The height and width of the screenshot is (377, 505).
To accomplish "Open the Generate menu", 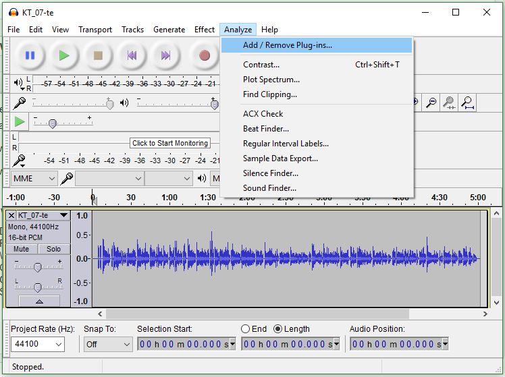I will pyautogui.click(x=169, y=30).
